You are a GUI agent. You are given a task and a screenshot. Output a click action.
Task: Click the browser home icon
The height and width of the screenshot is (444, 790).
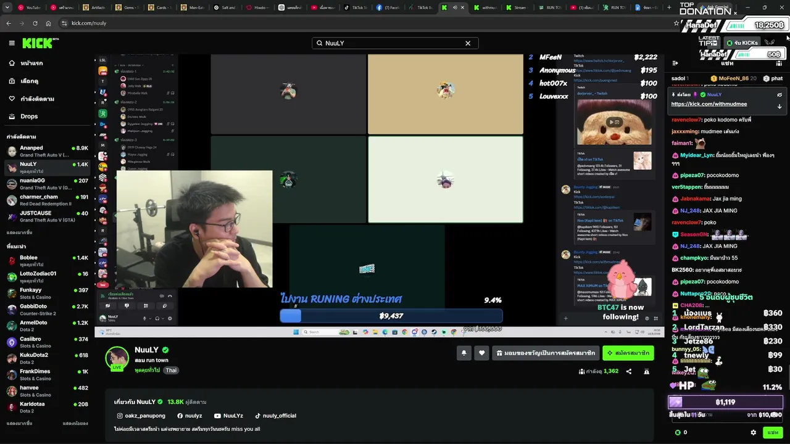(x=48, y=23)
